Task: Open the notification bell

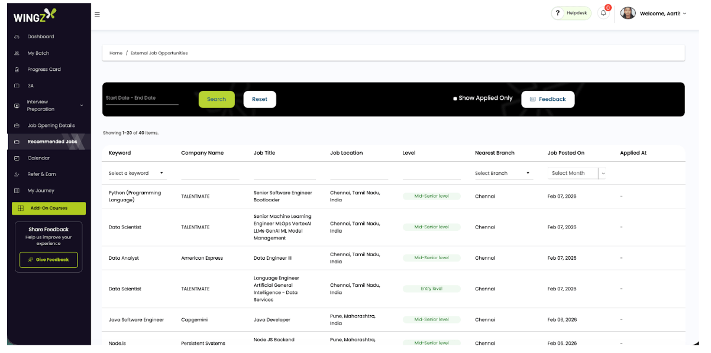Action: [x=603, y=13]
